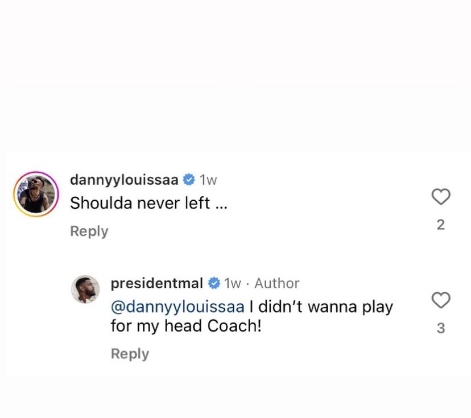The height and width of the screenshot is (418, 471).
Task: Open dannyylouissaa's story from the ringed avatar
Action: point(35,194)
